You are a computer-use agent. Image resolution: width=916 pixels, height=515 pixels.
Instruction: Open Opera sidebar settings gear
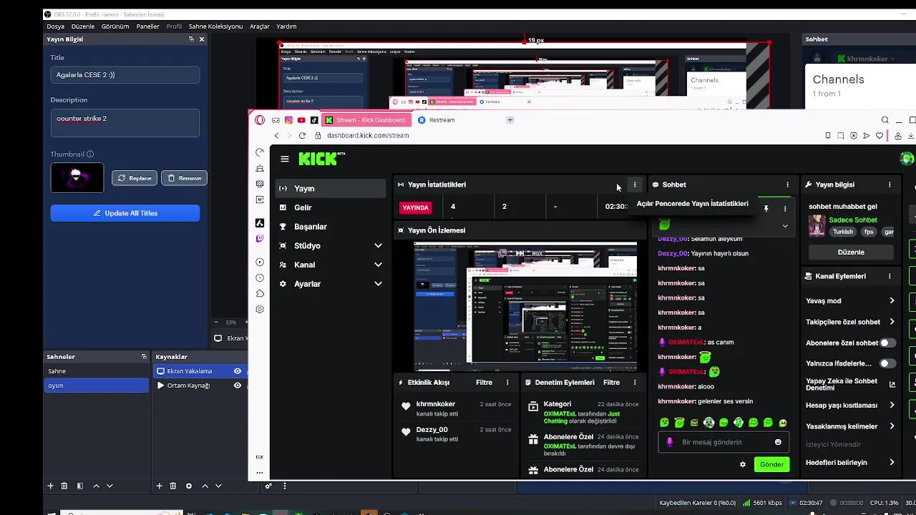pos(260,309)
